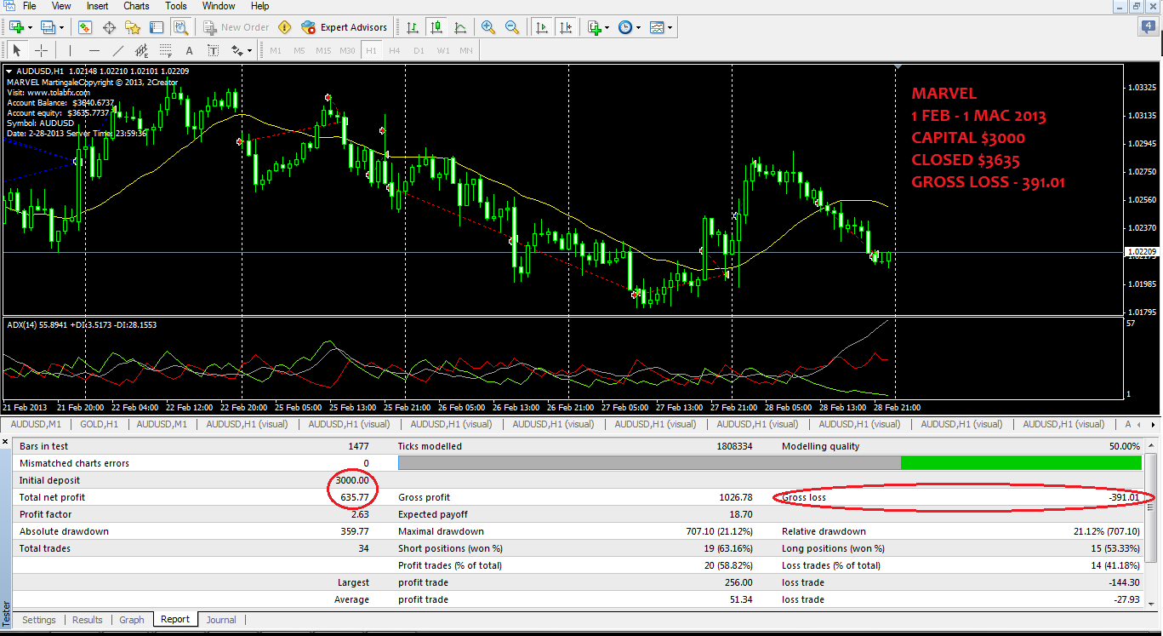Switch timeframe to M15
This screenshot has height=636, width=1163.
click(x=323, y=50)
